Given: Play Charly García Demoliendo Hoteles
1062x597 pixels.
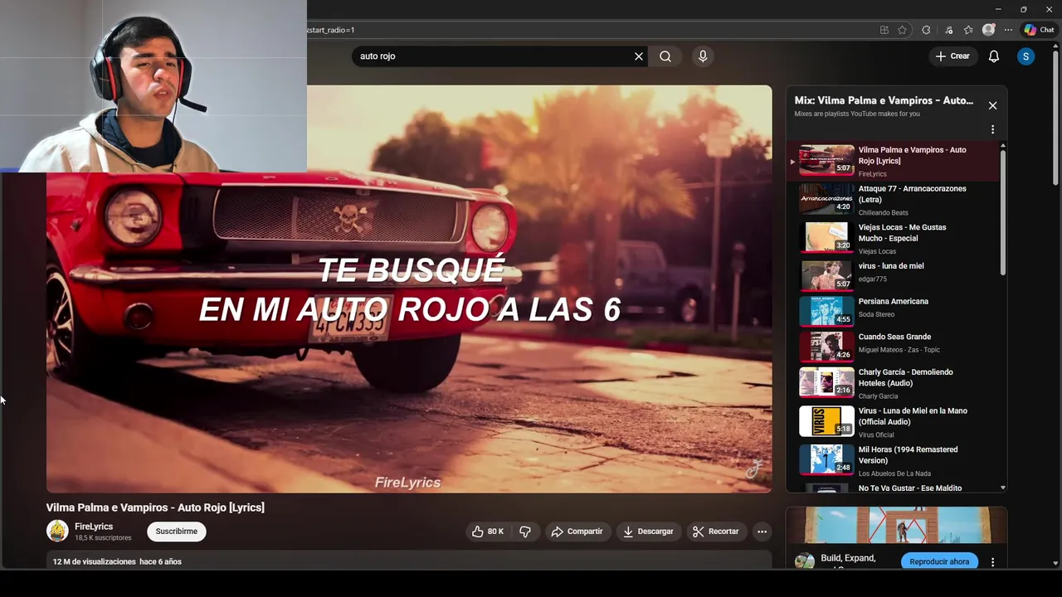Looking at the screenshot, I should 894,383.
